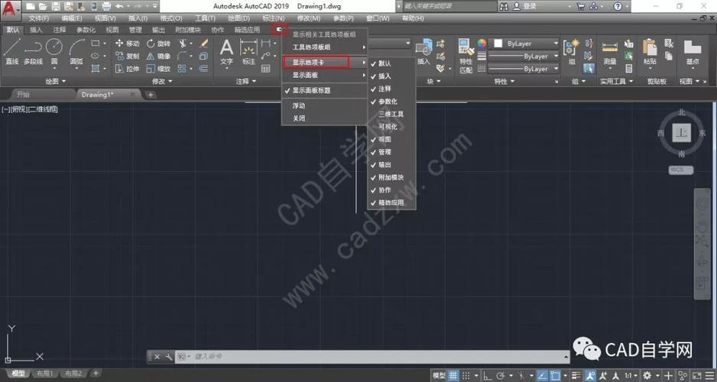This screenshot has height=382, width=717.
Task: Click the Mirror (镜像) tool
Action: (x=158, y=57)
